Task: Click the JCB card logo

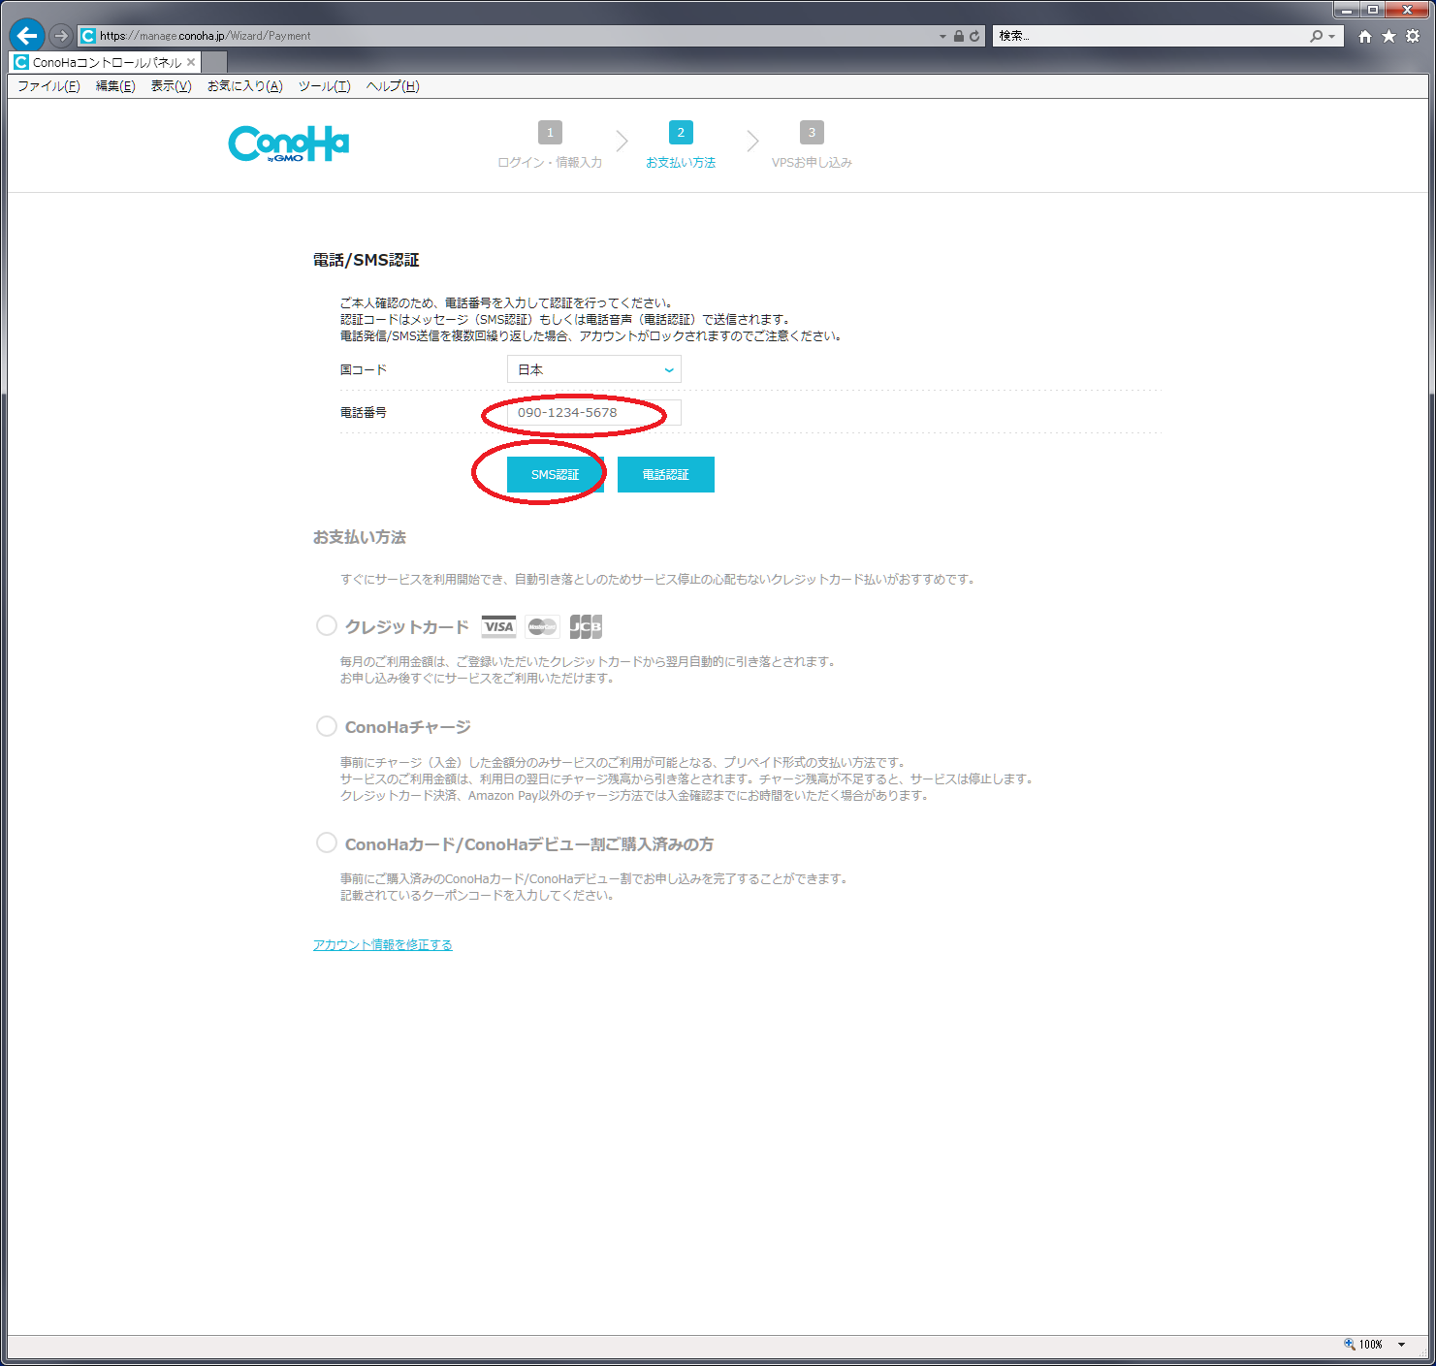Action: click(x=586, y=626)
